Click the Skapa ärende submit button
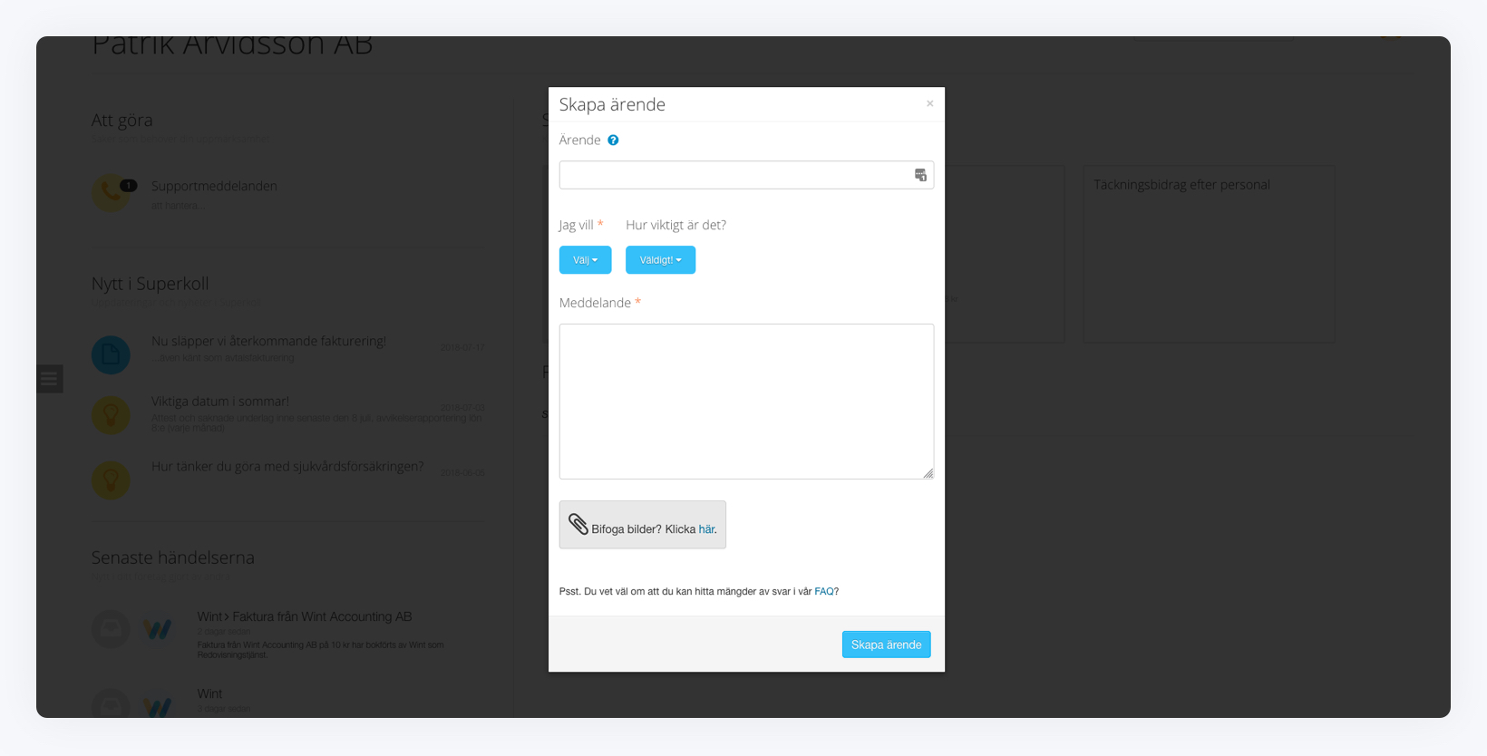This screenshot has width=1487, height=756. 886,645
